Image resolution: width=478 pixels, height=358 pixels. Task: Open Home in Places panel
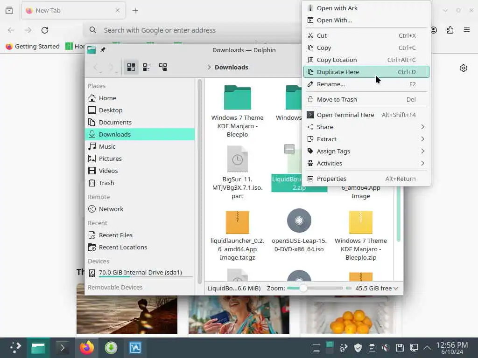140,98
